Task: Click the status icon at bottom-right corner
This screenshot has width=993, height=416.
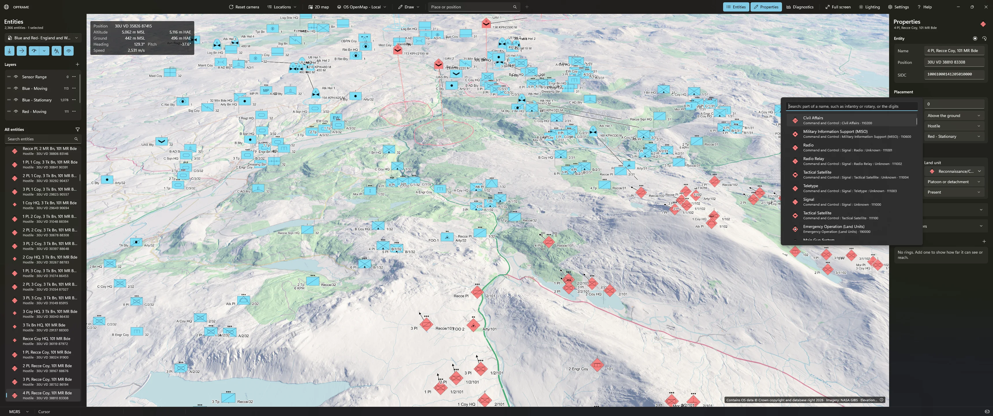Action: [987, 411]
